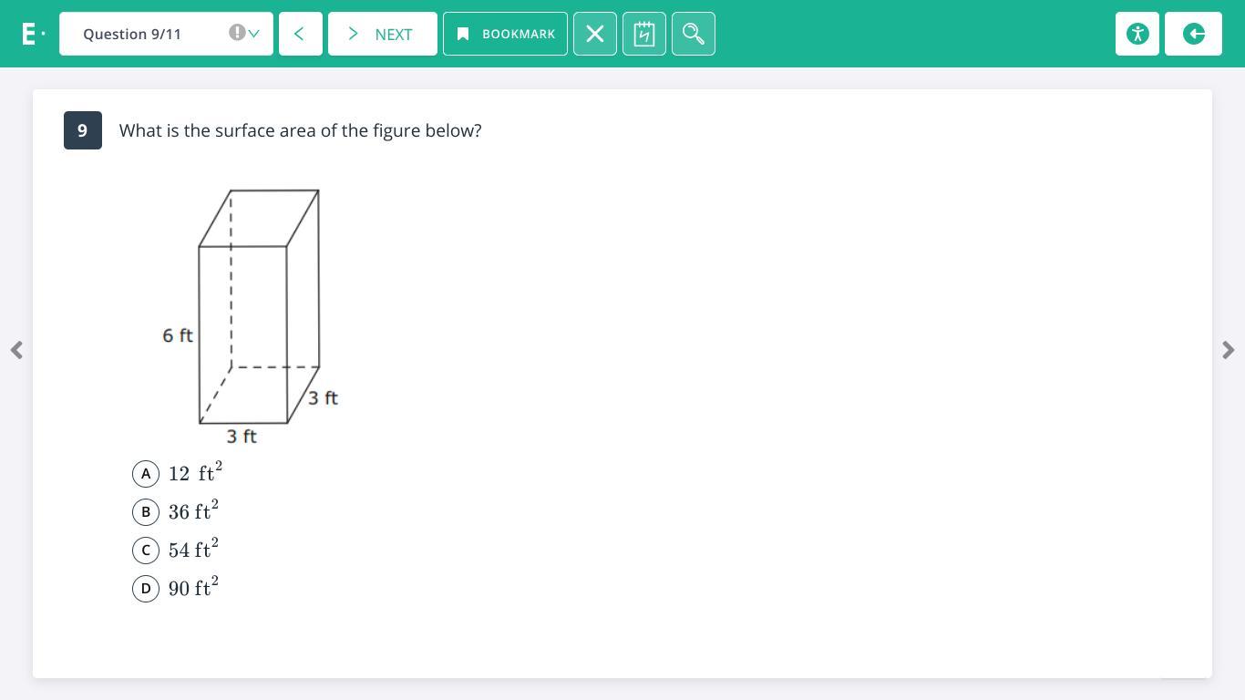Select answer A, 12 ft²
The height and width of the screenshot is (700, 1245).
146,474
